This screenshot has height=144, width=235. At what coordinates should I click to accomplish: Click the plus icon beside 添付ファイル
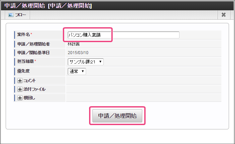point(20,89)
